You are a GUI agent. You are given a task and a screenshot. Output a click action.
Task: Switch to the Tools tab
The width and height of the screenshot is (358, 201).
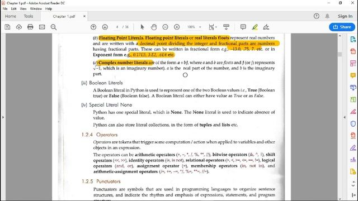pyautogui.click(x=29, y=16)
